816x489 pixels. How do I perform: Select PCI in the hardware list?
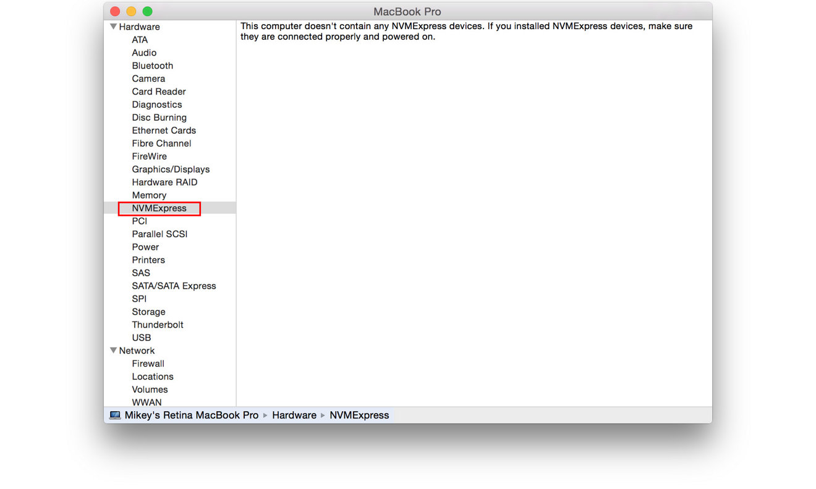[140, 221]
